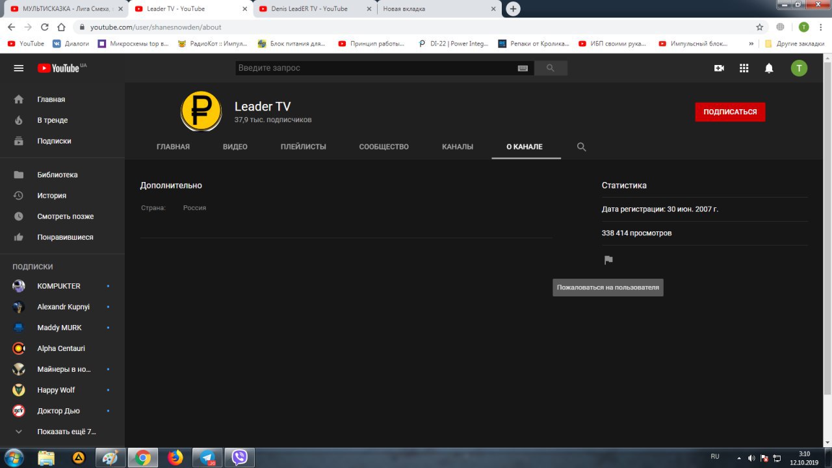Open Telegram from the taskbar
832x468 pixels.
pyautogui.click(x=208, y=458)
